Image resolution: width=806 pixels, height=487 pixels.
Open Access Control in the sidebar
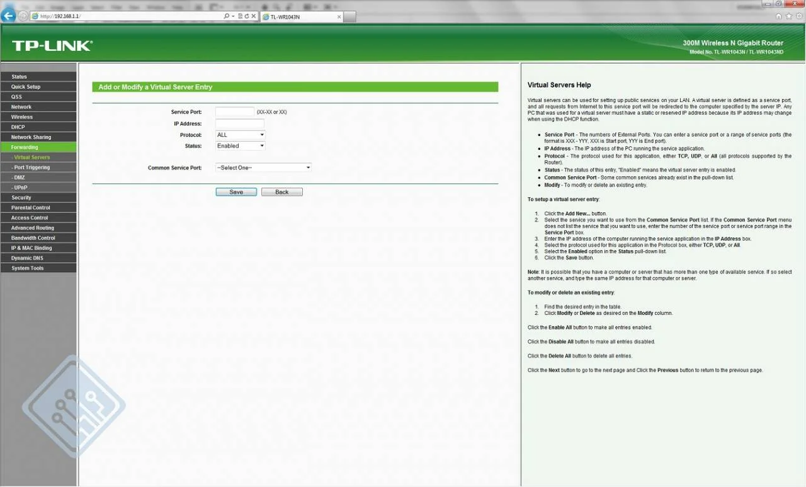(x=38, y=218)
